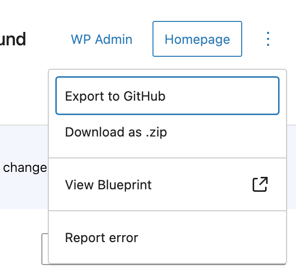296x276 pixels.
Task: Click the GitHub export entry's highlighted box
Action: [x=167, y=96]
